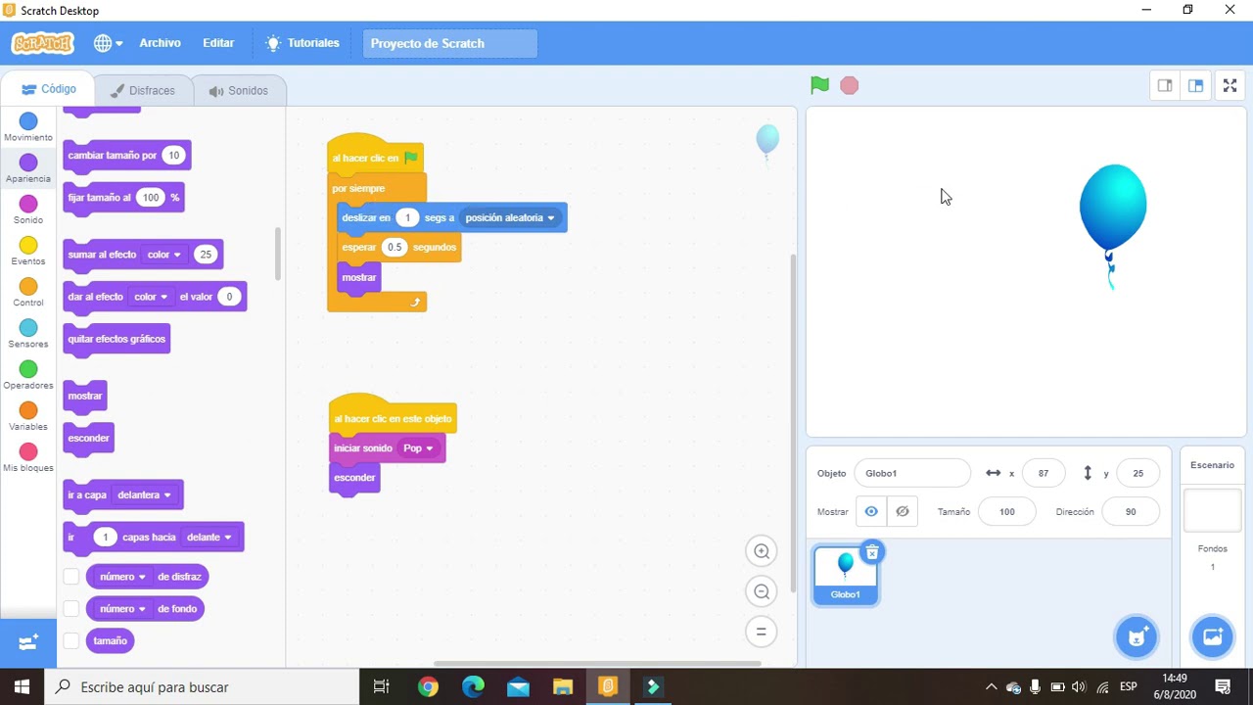Select the Operadores block category
Image resolution: width=1253 pixels, height=705 pixels.
click(28, 373)
